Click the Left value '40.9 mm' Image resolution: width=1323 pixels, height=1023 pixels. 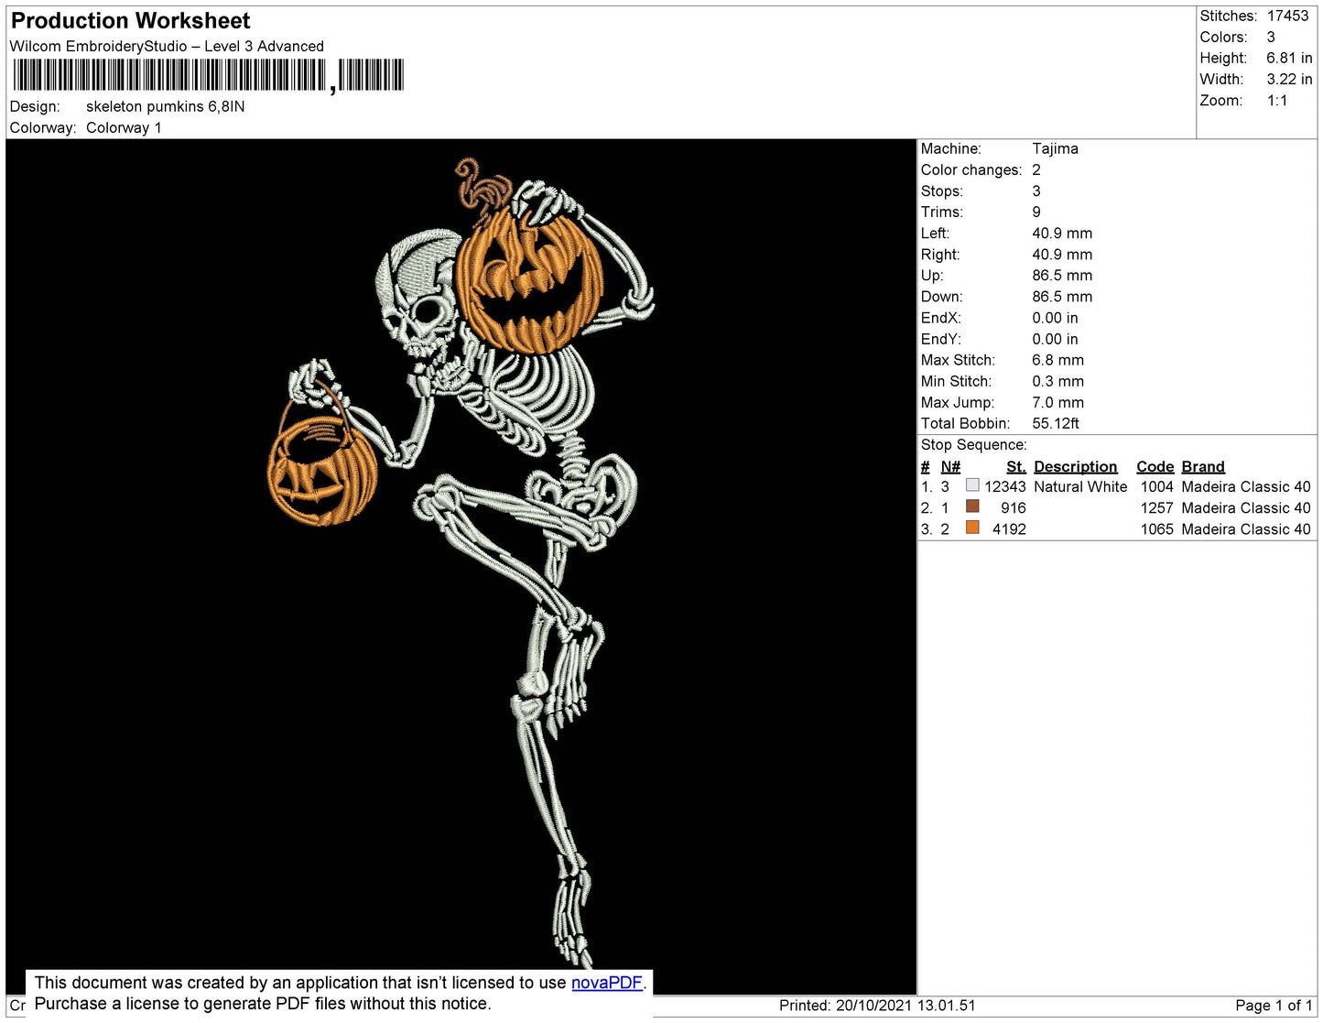click(1062, 233)
